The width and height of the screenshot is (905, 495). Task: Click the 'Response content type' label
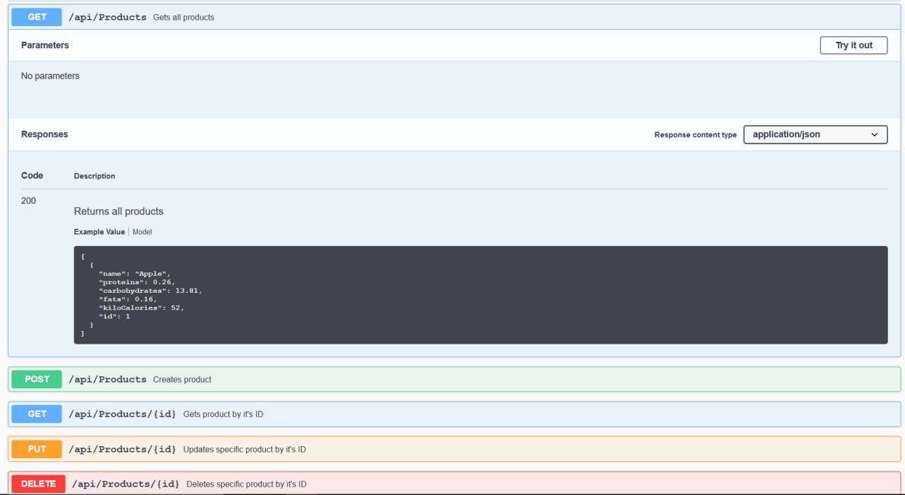tap(695, 135)
